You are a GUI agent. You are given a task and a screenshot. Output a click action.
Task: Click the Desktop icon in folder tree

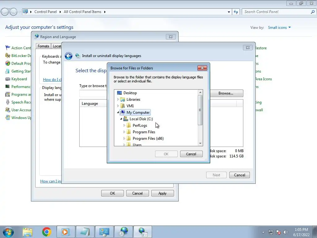pyautogui.click(x=119, y=93)
